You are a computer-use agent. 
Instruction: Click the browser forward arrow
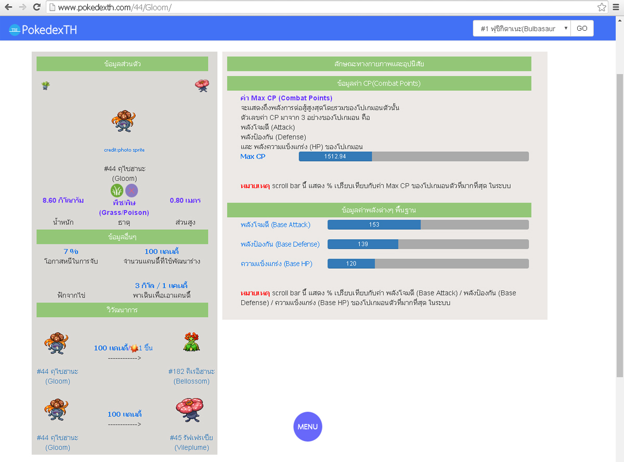pyautogui.click(x=22, y=7)
